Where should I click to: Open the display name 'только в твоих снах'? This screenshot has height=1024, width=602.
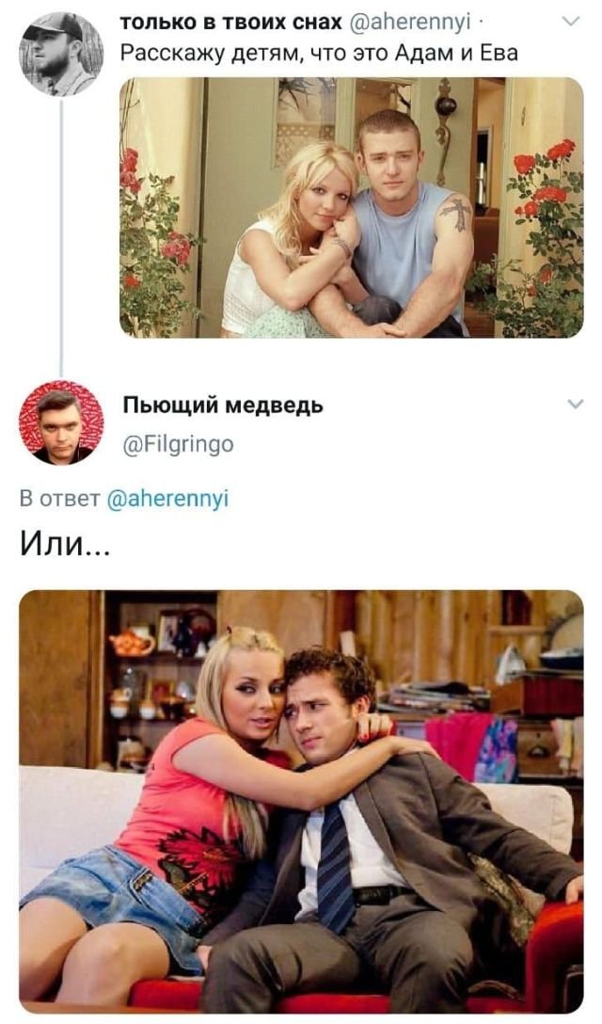click(231, 23)
